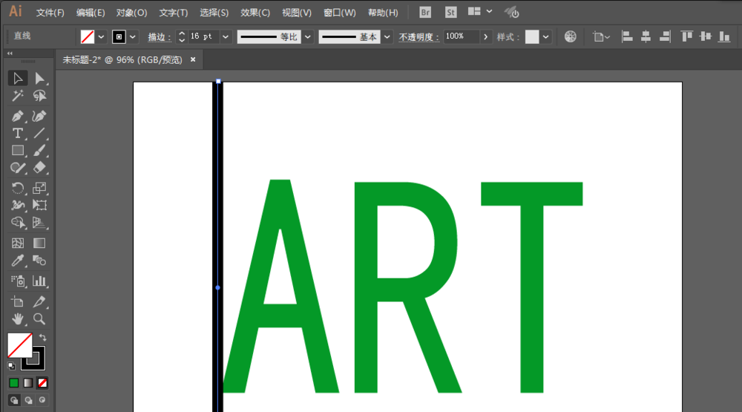Open the 编辑(E) menu
Image resolution: width=742 pixels, height=412 pixels.
91,13
